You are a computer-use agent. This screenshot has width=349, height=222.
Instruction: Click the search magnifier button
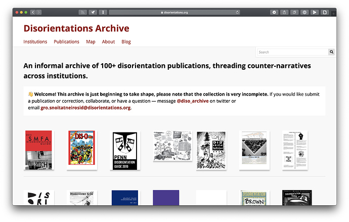[x=331, y=52]
